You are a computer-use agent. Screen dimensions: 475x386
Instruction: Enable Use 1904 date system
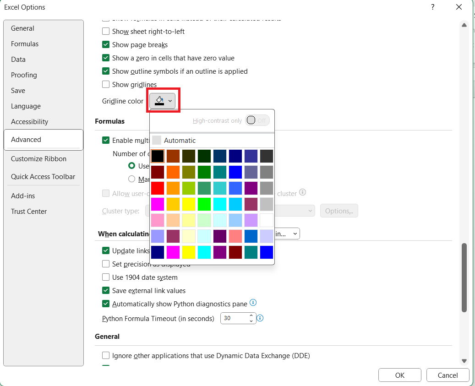(106, 277)
